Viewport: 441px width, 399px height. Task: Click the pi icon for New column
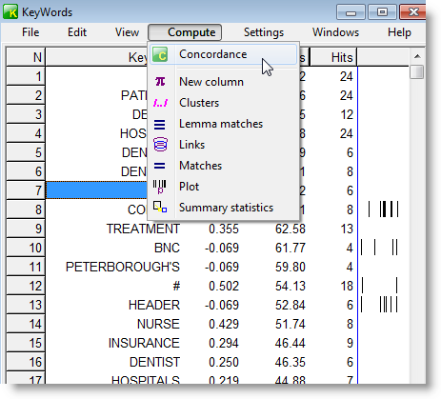160,82
